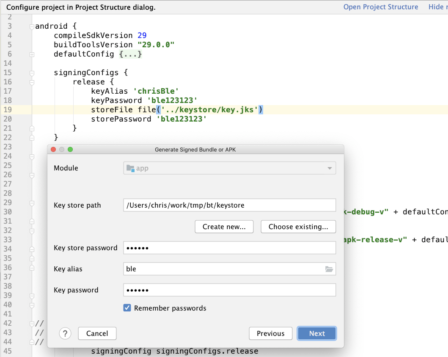Image resolution: width=448 pixels, height=357 pixels.
Task: Click signingConfig signingConfigs.release line
Action: (x=175, y=351)
